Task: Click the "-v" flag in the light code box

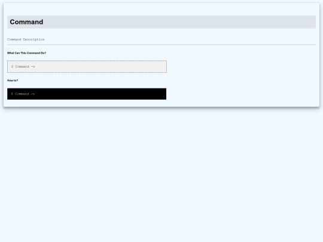Action: (x=33, y=66)
